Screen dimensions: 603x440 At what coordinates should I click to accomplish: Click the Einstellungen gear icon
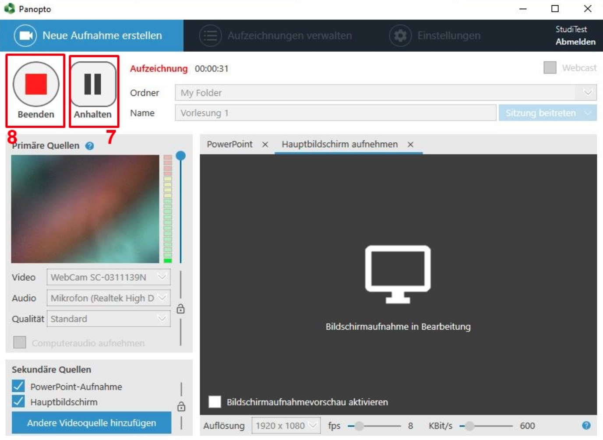pyautogui.click(x=400, y=35)
